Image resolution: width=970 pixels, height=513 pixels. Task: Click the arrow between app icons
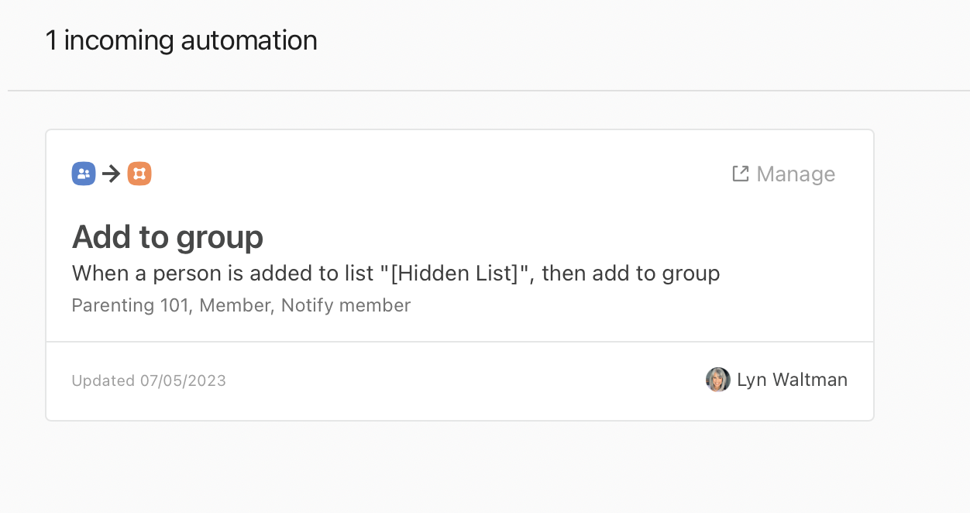(112, 174)
